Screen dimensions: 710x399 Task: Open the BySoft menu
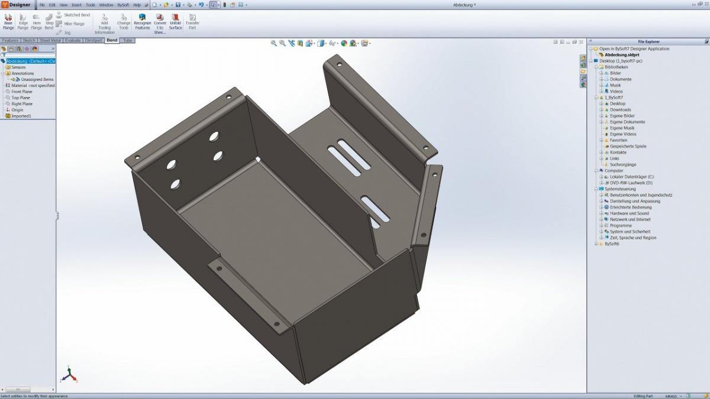pos(123,5)
